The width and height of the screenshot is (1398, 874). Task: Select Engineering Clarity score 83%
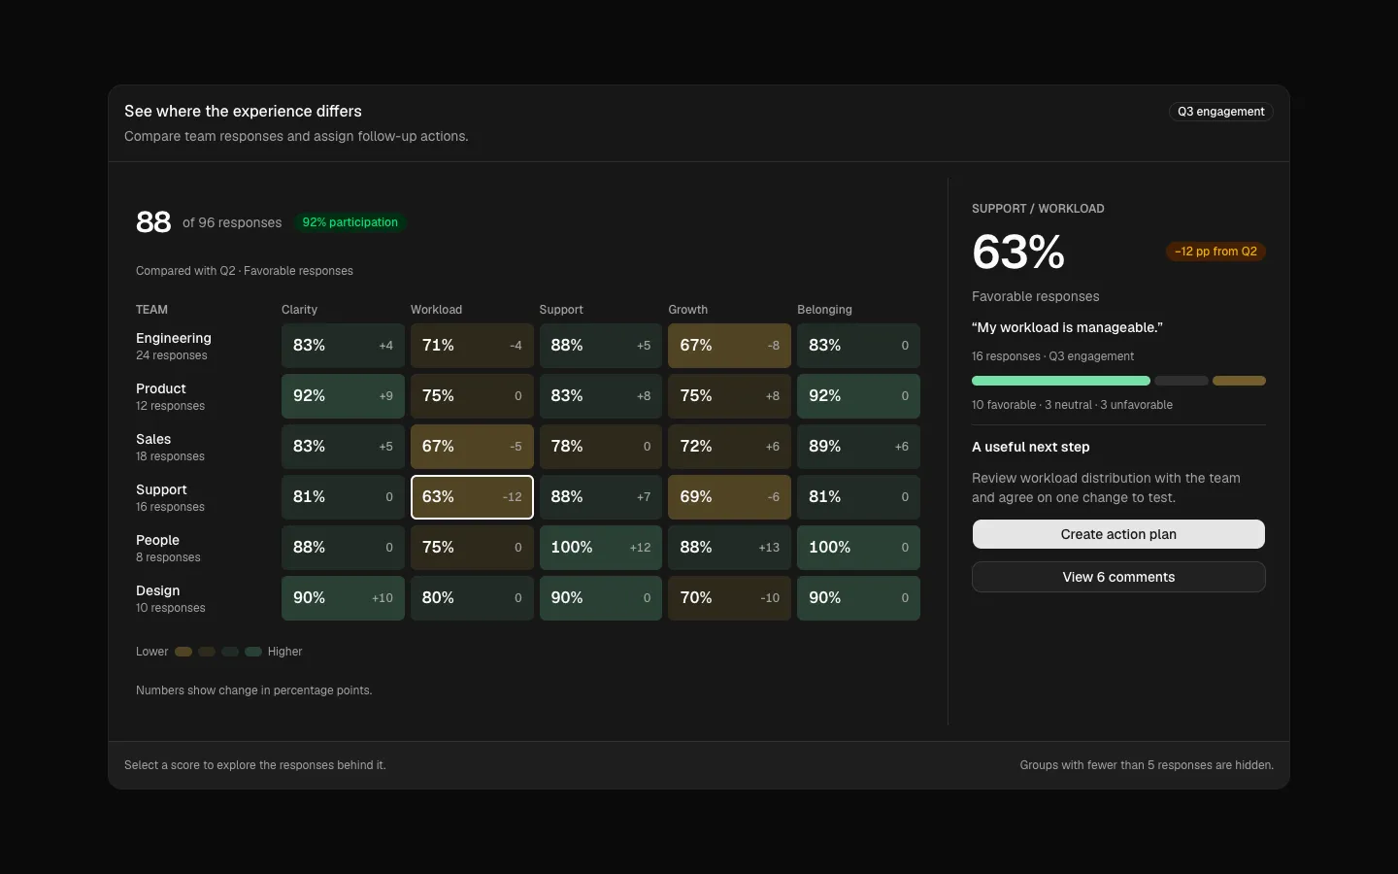pos(343,346)
